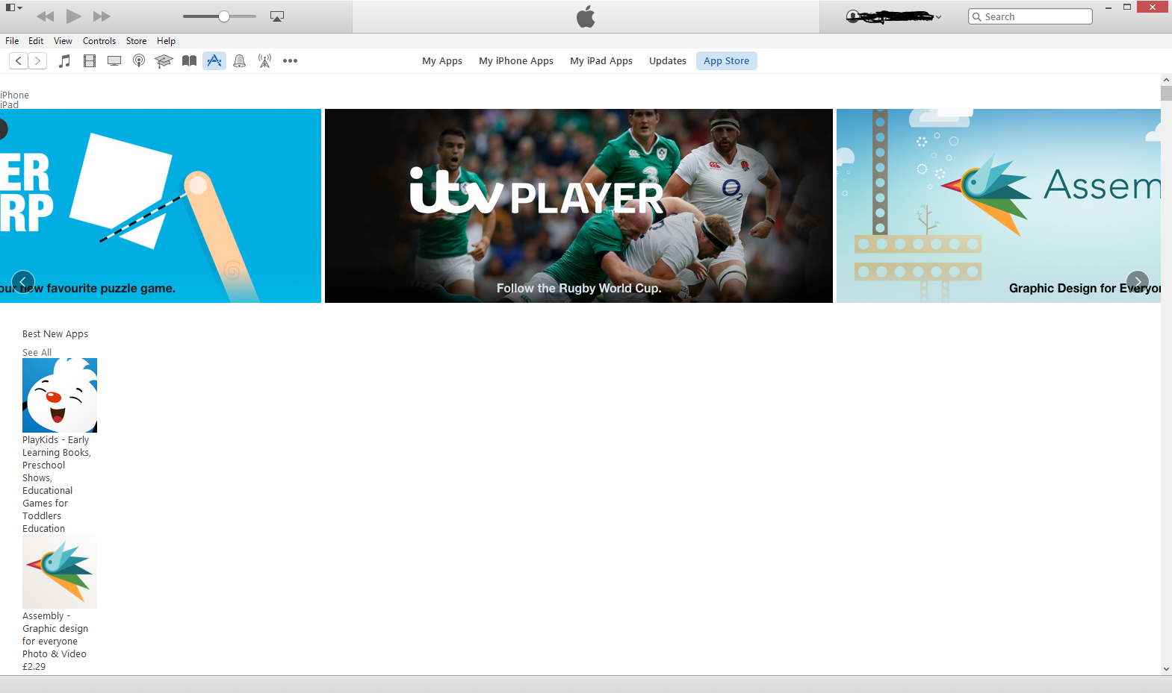
Task: Switch to the Updates tab
Action: point(668,61)
